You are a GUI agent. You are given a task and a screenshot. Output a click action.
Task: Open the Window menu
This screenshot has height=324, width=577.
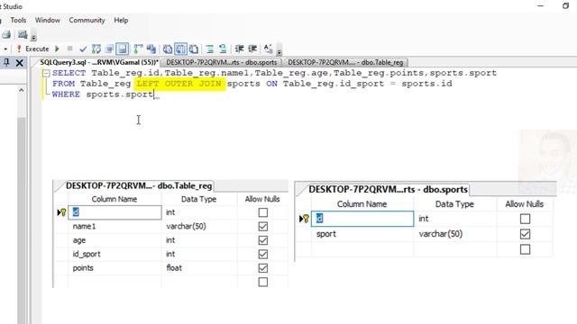point(48,20)
